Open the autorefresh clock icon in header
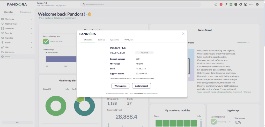The height and width of the screenshot is (127, 265). (x=216, y=4)
